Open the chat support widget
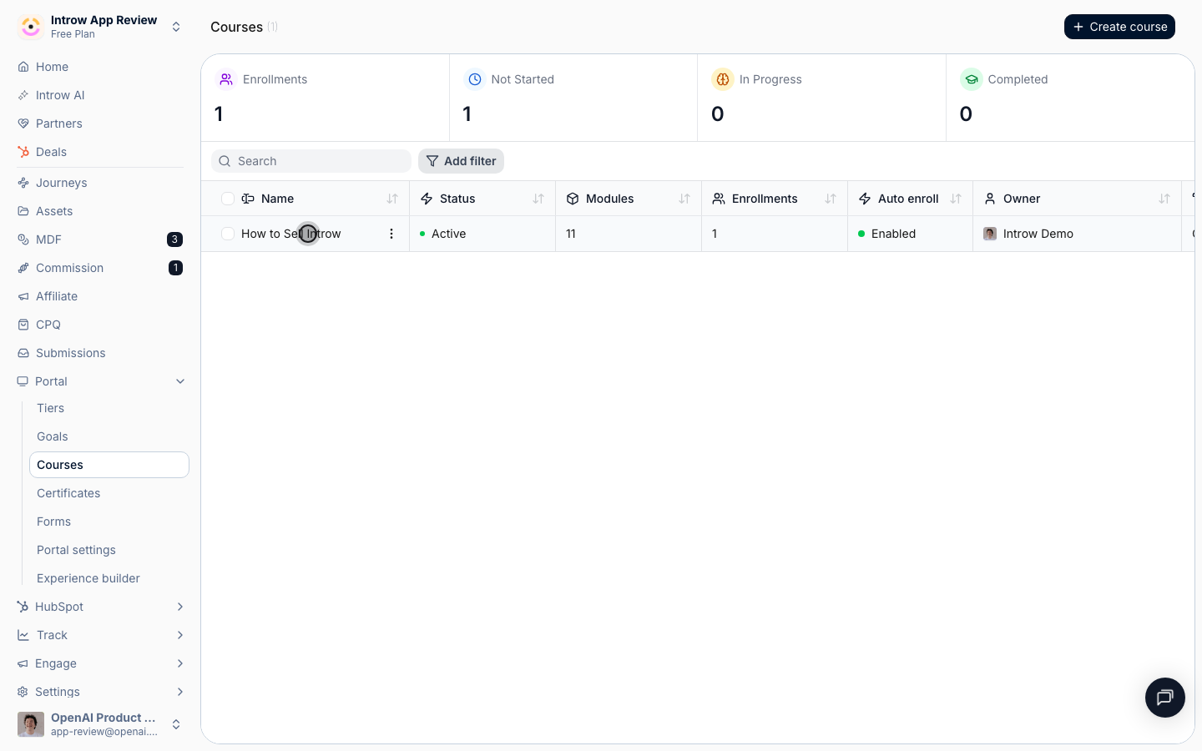1202x751 pixels. tap(1165, 698)
